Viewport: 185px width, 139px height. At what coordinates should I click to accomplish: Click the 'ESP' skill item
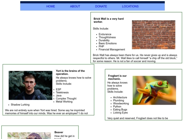point(58,90)
